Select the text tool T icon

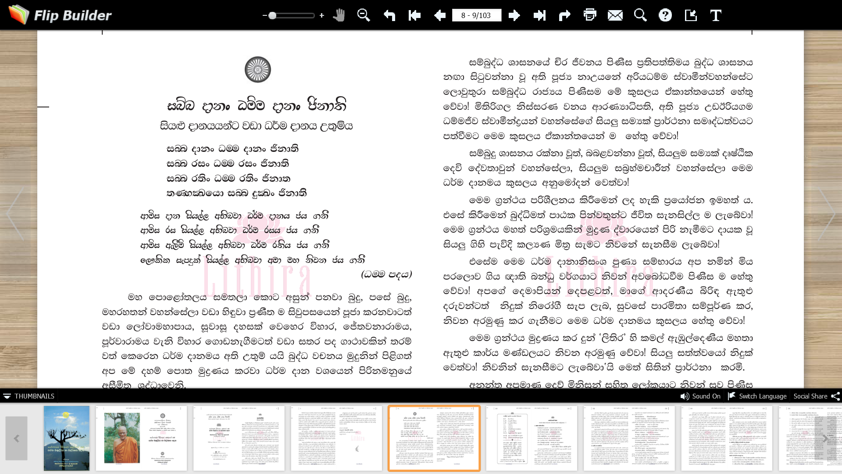[x=716, y=15]
